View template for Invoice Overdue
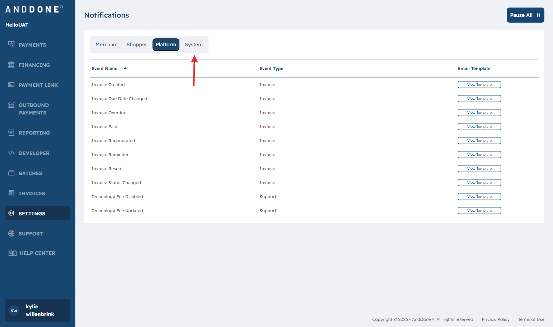This screenshot has width=553, height=327. (x=479, y=113)
